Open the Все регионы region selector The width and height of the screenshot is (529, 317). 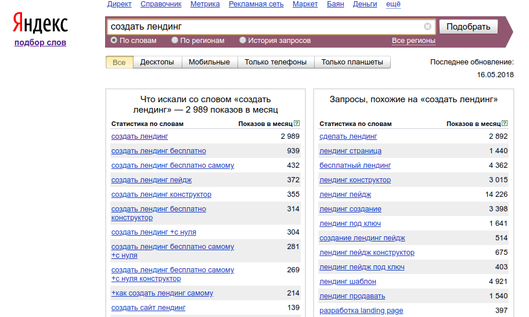tap(413, 41)
